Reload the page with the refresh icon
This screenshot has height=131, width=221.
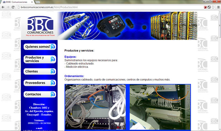13,7
